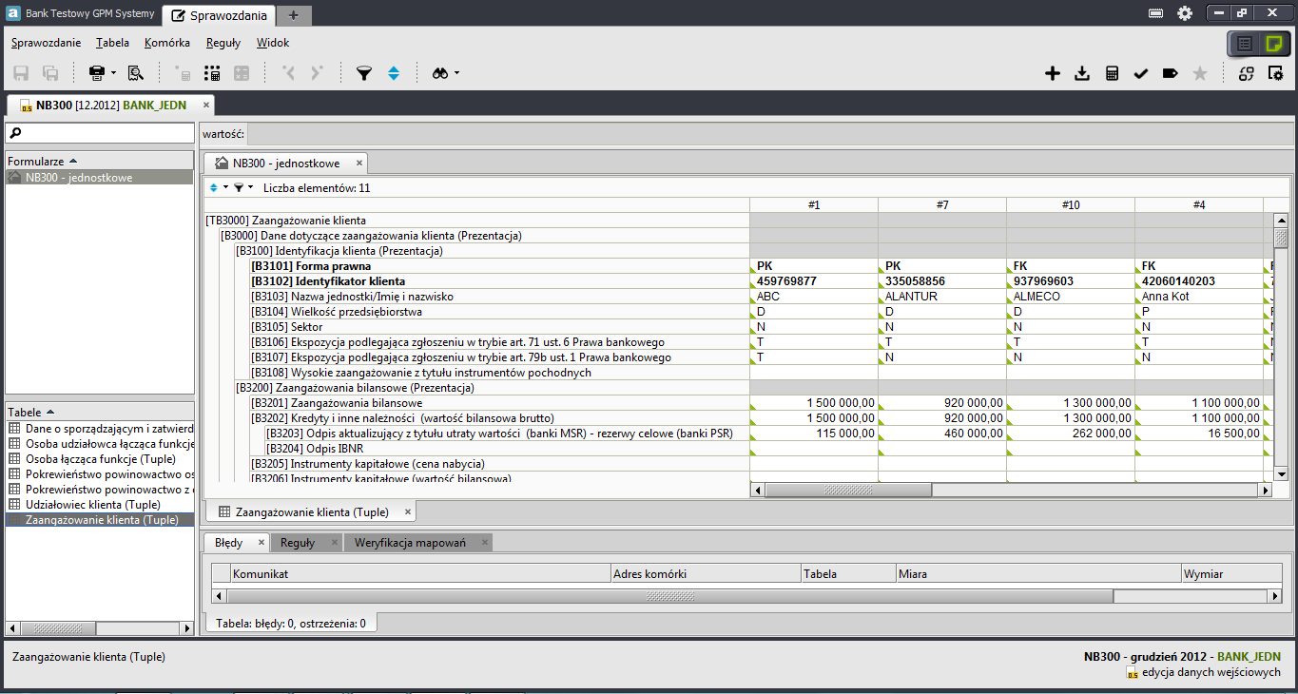Screen dimensions: 1298x694
Task: Collapse the Formularze panel header
Action: 100,161
